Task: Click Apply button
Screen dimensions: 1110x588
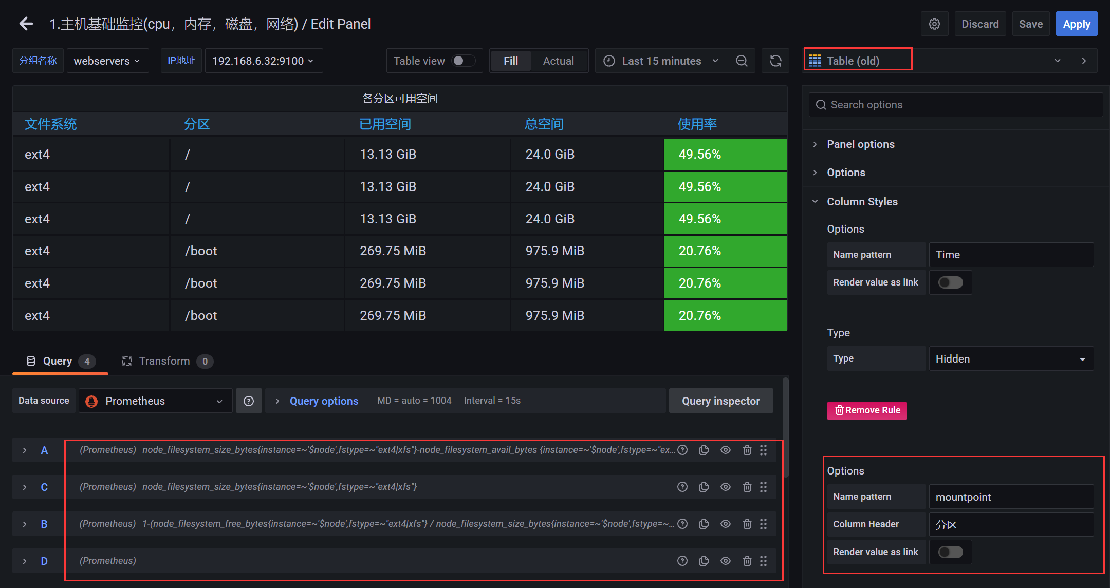Action: [1077, 24]
